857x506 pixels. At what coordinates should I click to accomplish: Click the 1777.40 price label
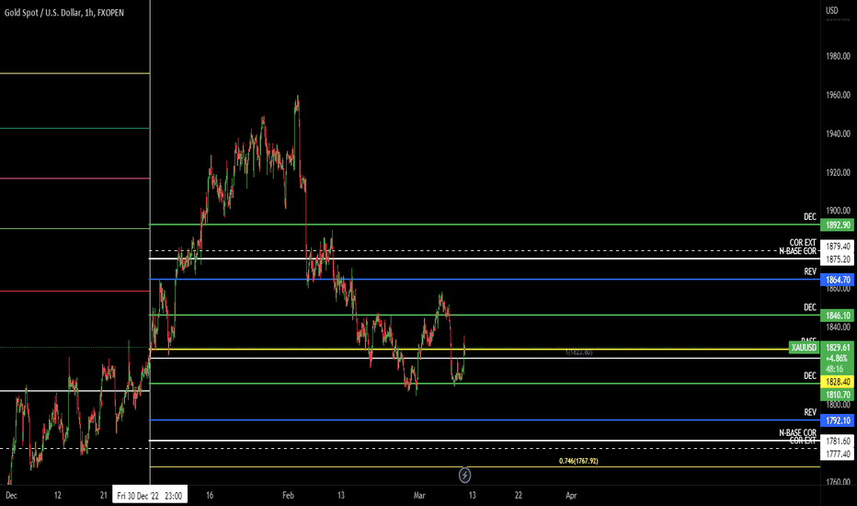click(838, 454)
